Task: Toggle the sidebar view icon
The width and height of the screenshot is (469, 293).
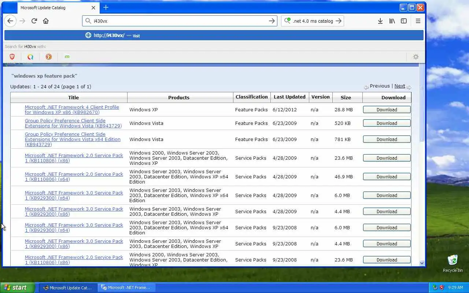Action: point(404,21)
